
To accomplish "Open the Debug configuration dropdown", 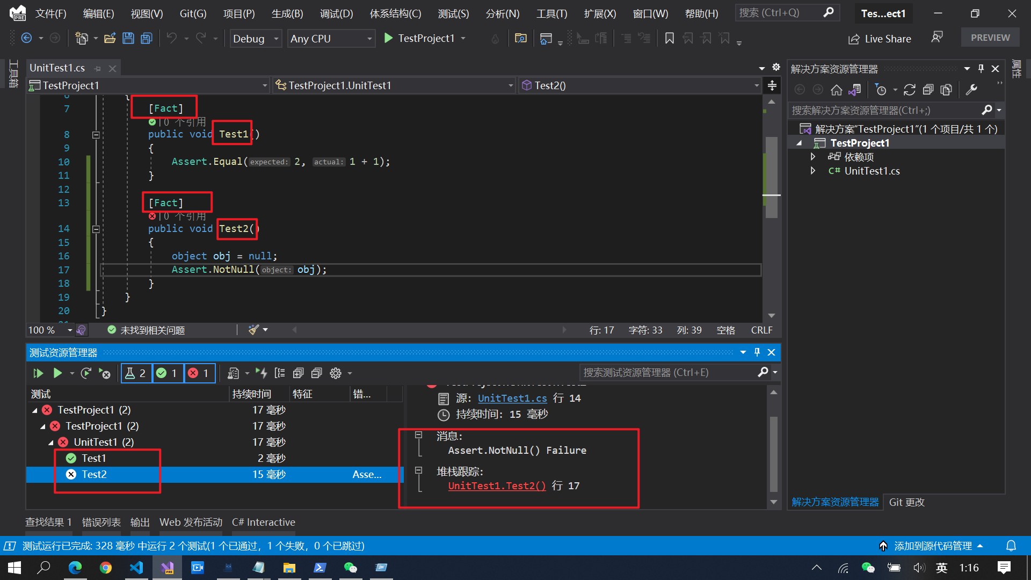I will pos(256,39).
